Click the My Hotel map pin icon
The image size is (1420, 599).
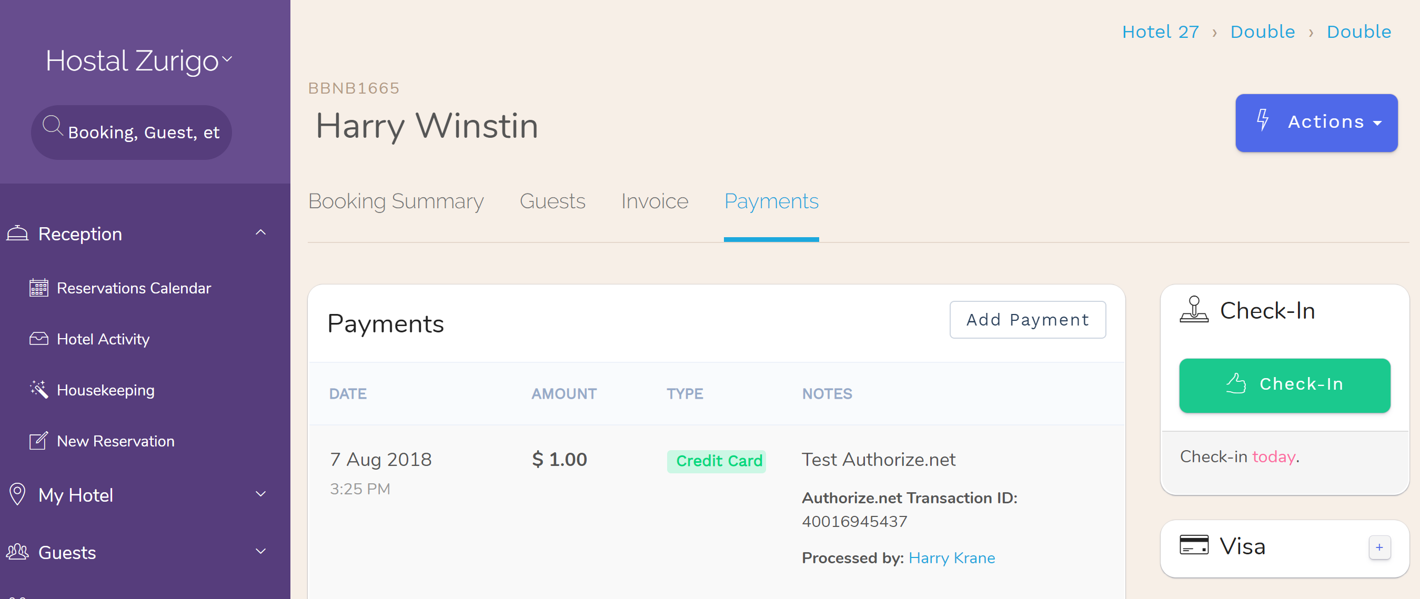tap(18, 494)
